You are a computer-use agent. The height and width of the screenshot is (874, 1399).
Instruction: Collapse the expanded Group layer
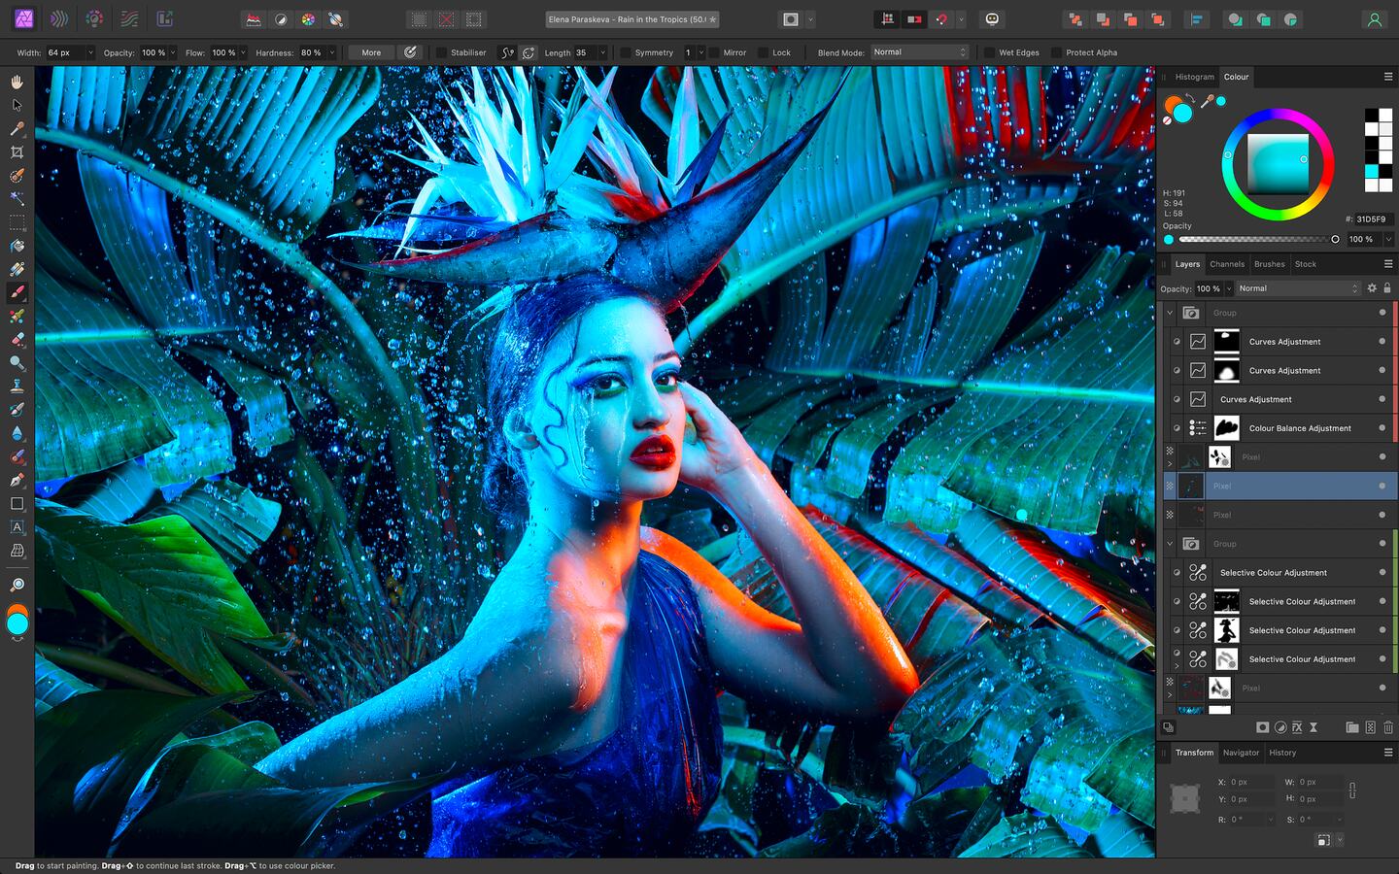(x=1170, y=313)
